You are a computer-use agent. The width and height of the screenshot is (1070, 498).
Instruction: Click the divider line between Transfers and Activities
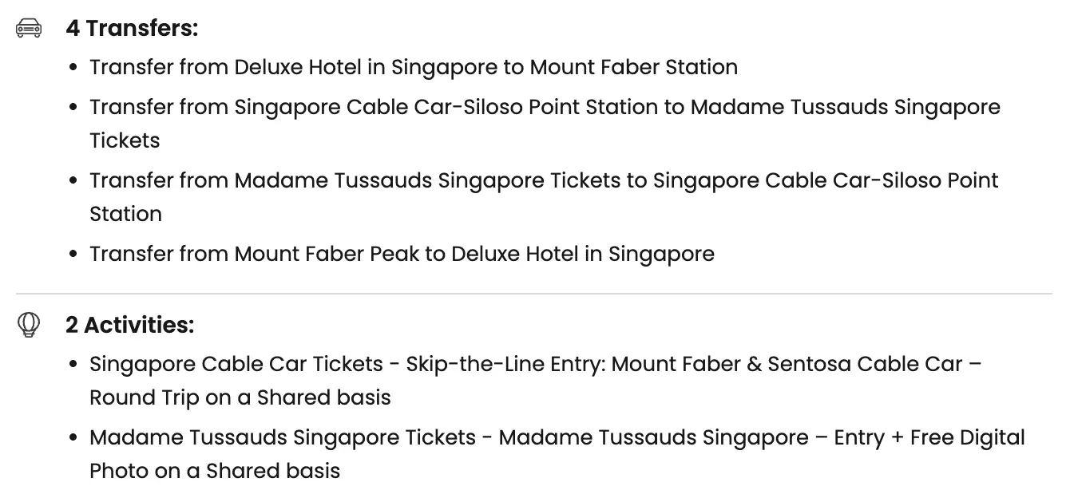[x=533, y=294]
